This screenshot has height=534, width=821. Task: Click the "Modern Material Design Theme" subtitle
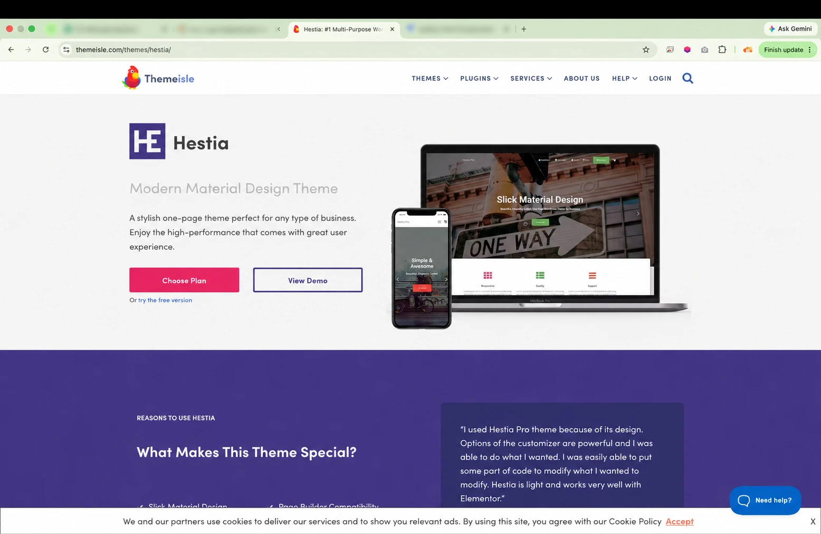point(234,188)
